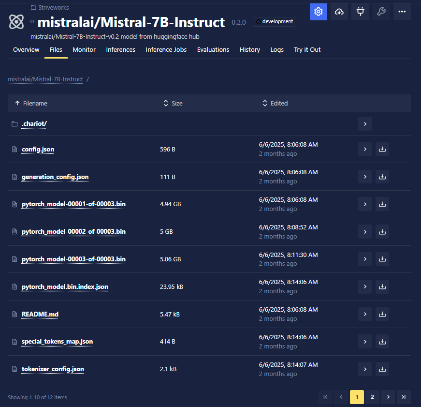Click the 23.95 kB size value
The height and width of the screenshot is (407, 421).
[172, 287]
